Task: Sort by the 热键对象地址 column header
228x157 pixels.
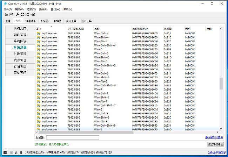Action: pos(147,29)
